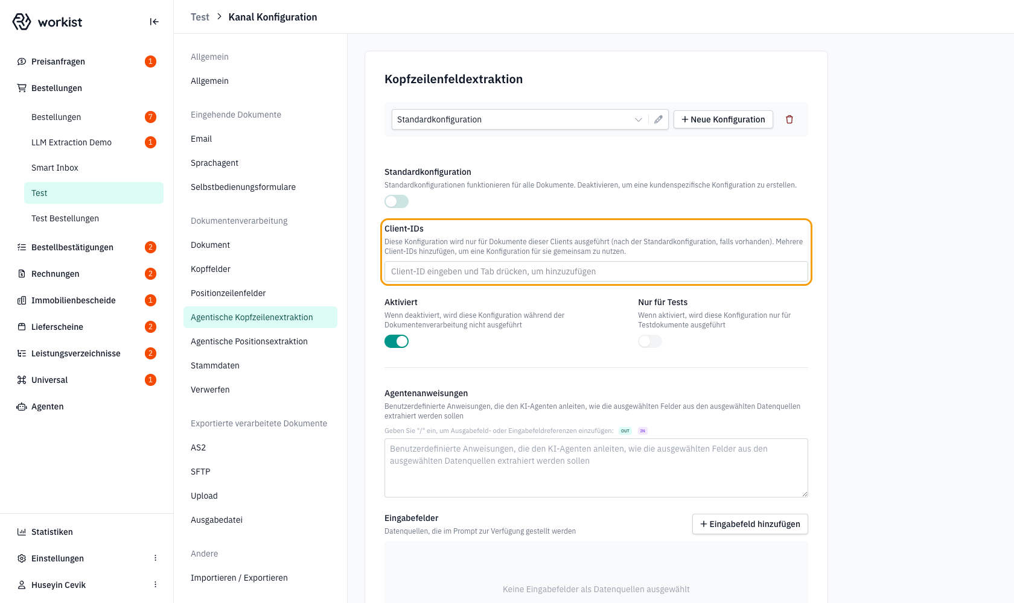Open Sprachagent settings

tap(260, 163)
